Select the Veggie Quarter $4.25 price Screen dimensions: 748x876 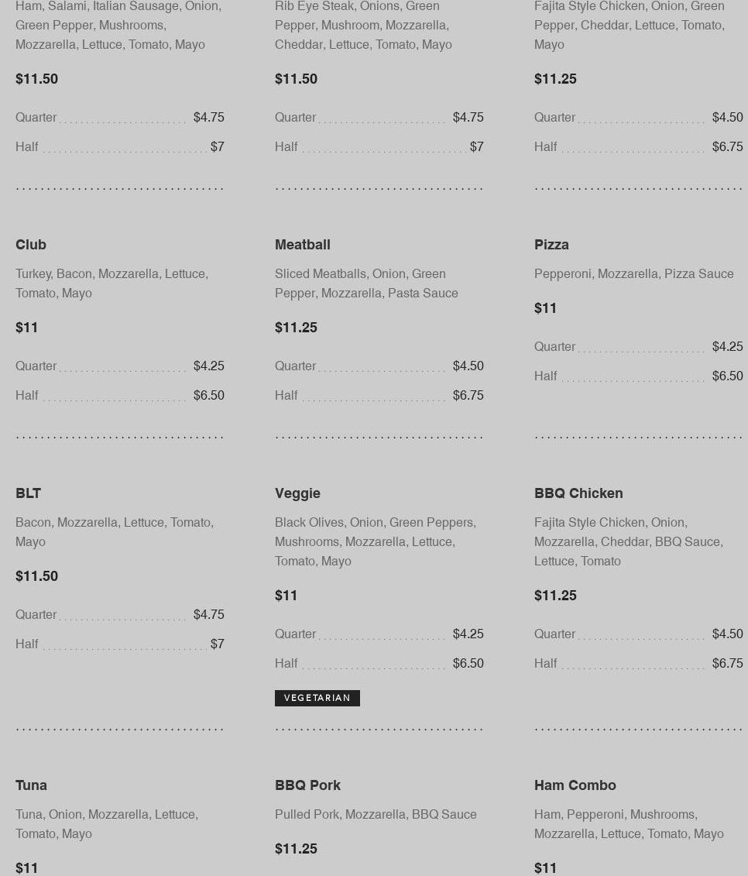pyautogui.click(x=468, y=634)
